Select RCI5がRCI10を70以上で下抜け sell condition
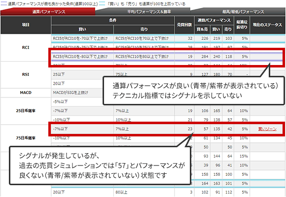The height and width of the screenshot is (197, 286). tap(142, 38)
